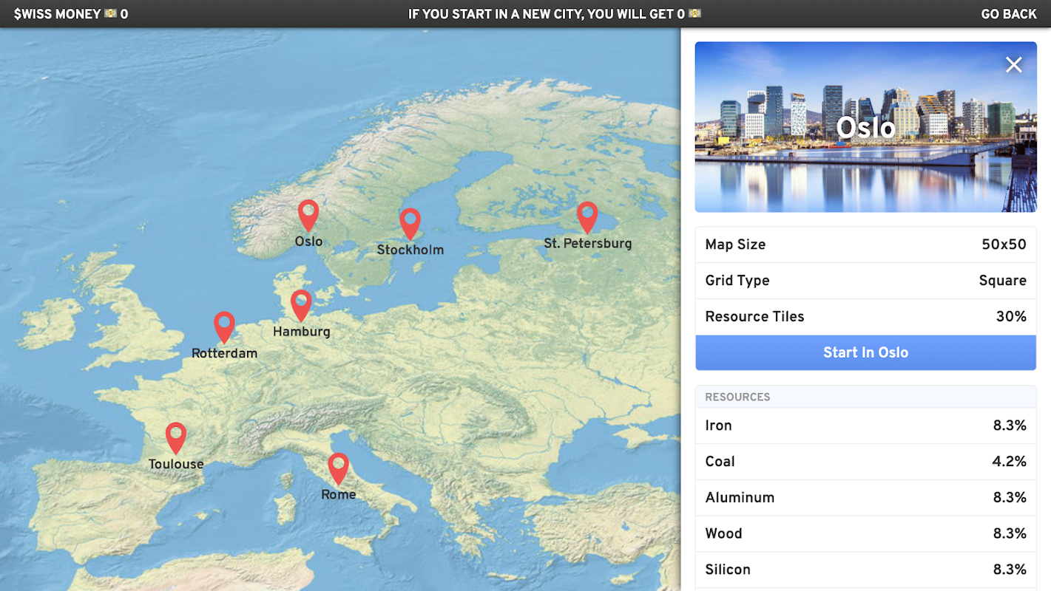Click the Oslo skyline banner image

click(x=865, y=127)
